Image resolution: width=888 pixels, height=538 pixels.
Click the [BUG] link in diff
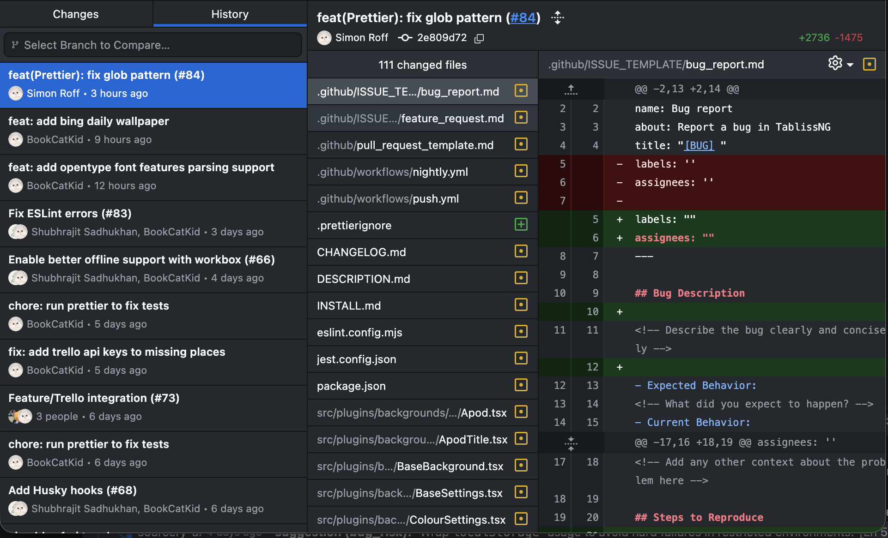[699, 145]
